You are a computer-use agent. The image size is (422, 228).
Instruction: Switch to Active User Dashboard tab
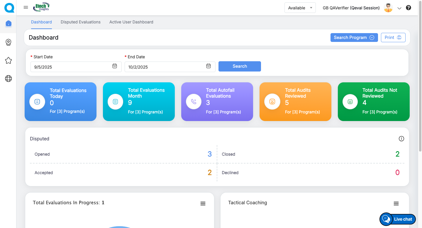pos(131,22)
